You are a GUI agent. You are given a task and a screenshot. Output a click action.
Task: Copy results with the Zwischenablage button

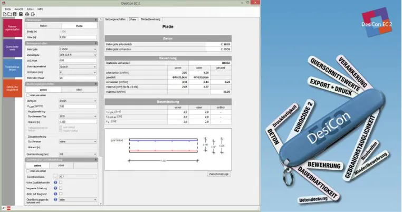pos(219,174)
